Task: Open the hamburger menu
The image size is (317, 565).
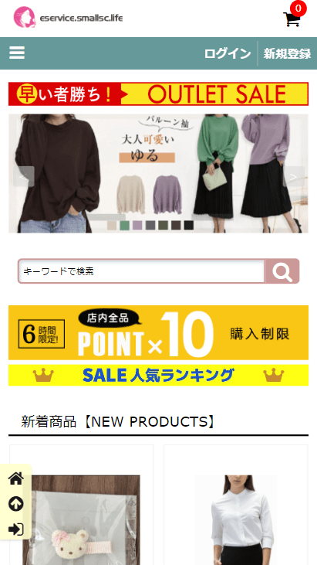Action: 17,53
